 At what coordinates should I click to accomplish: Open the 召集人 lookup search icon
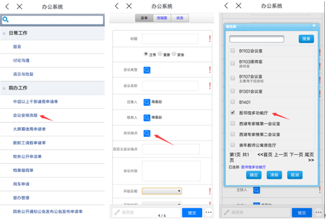[147, 102]
